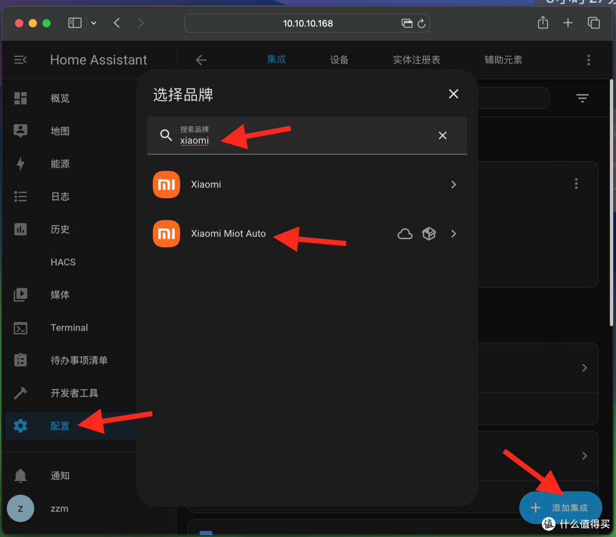Click the 开发者工具 sidebar label
The width and height of the screenshot is (616, 537).
[x=74, y=393]
